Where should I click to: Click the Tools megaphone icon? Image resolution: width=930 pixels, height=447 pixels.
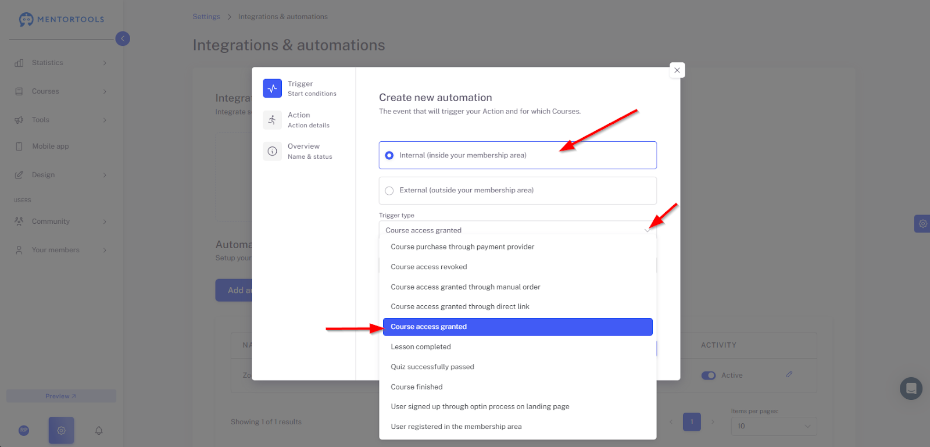pyautogui.click(x=19, y=120)
